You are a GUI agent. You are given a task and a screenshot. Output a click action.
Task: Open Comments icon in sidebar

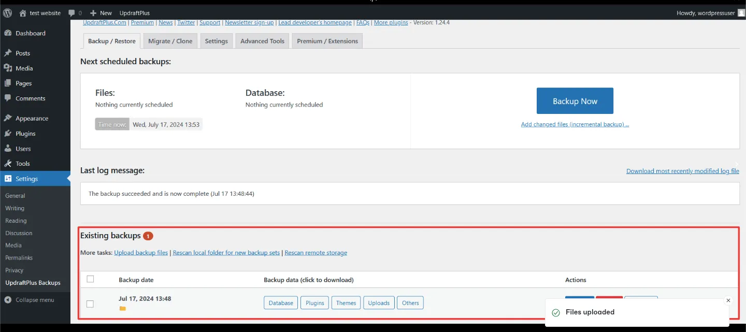[8, 98]
